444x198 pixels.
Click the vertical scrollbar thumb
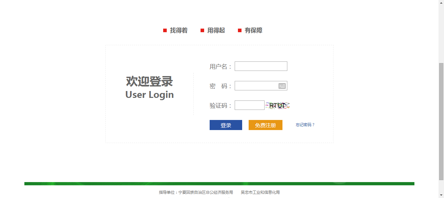[x=441, y=121]
